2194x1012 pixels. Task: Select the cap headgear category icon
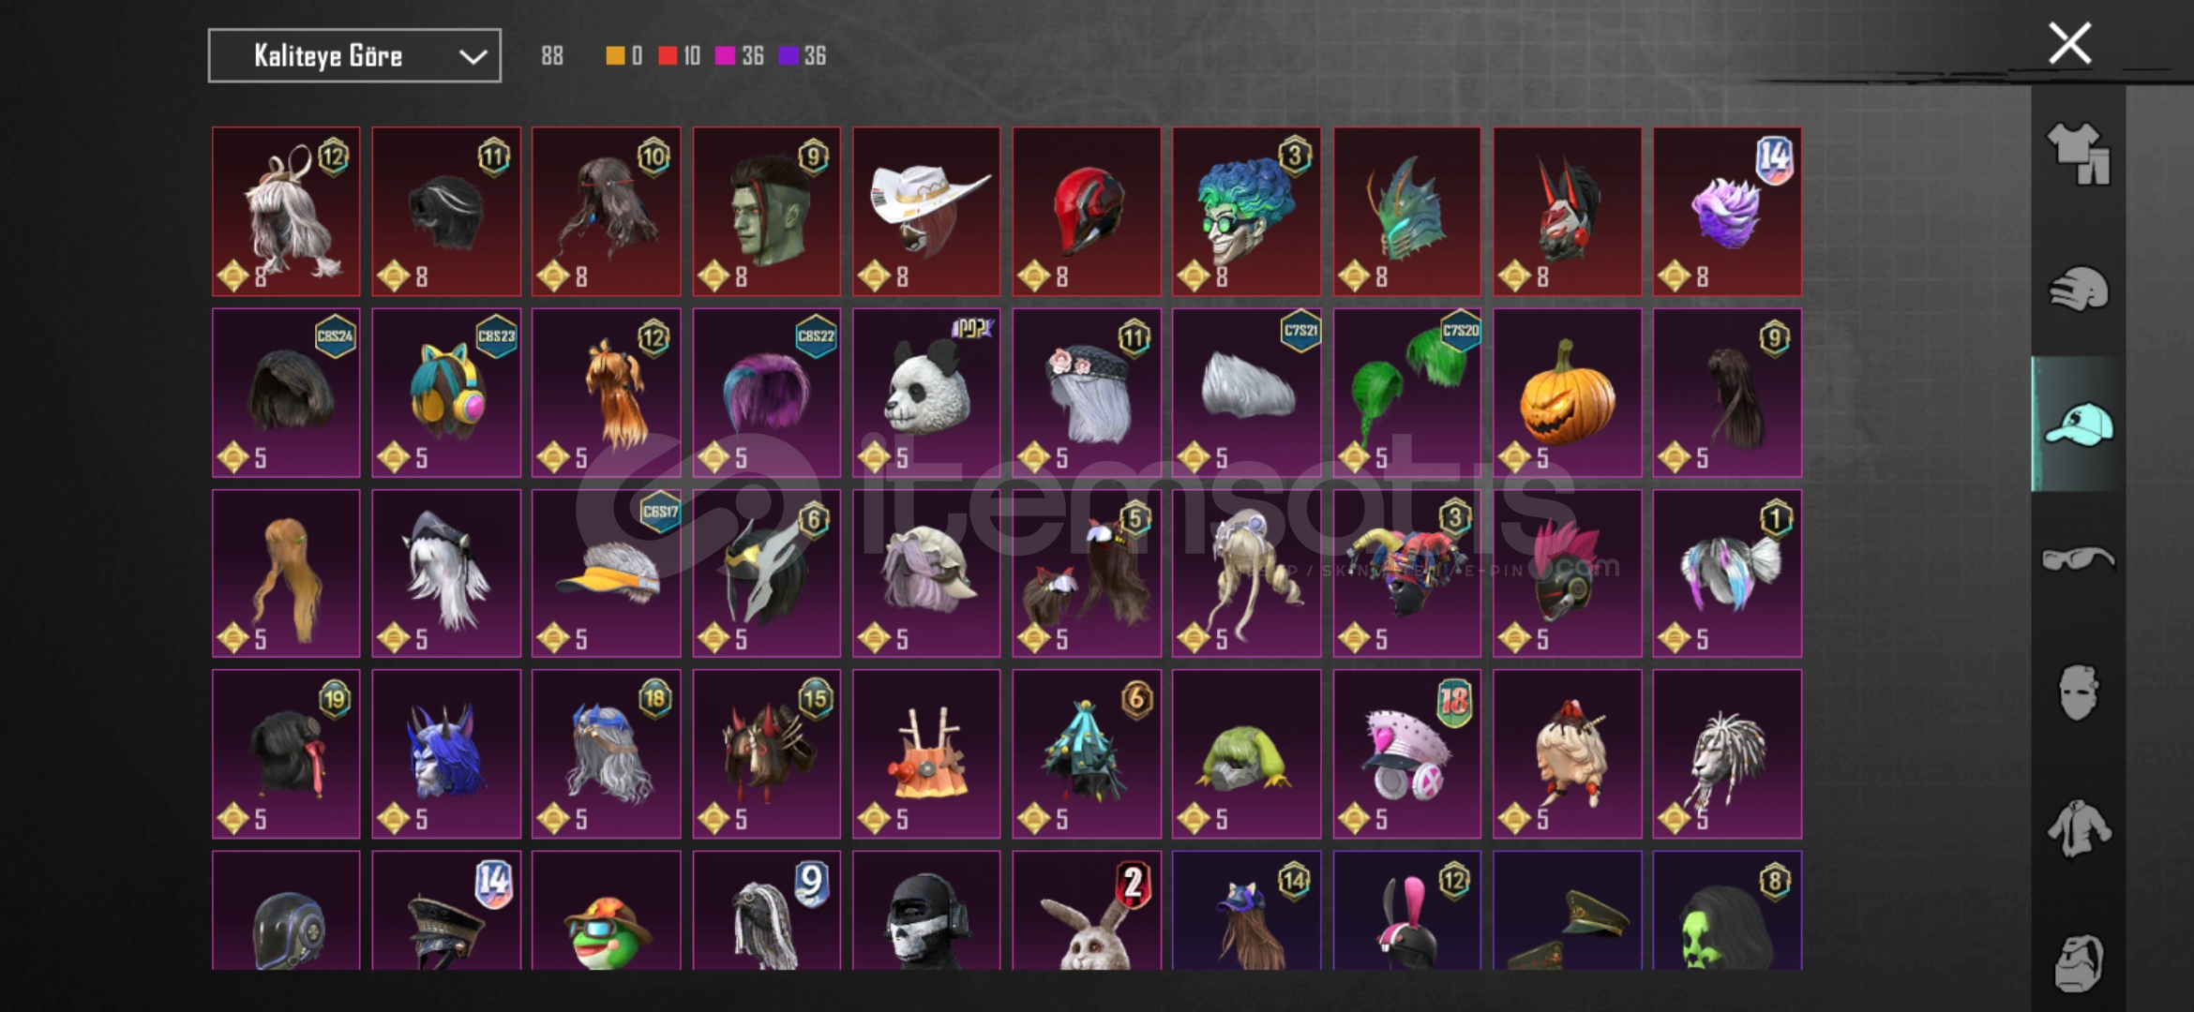pos(2079,424)
